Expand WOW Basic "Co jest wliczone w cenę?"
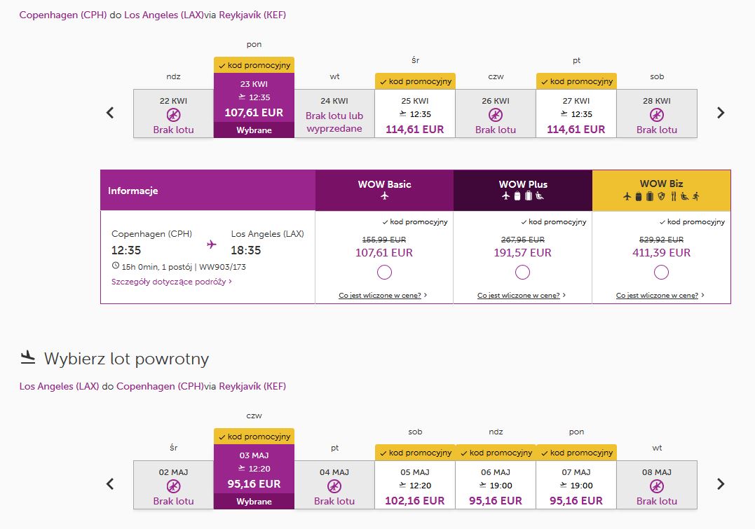Screen dimensions: 755x529 pyautogui.click(x=382, y=295)
